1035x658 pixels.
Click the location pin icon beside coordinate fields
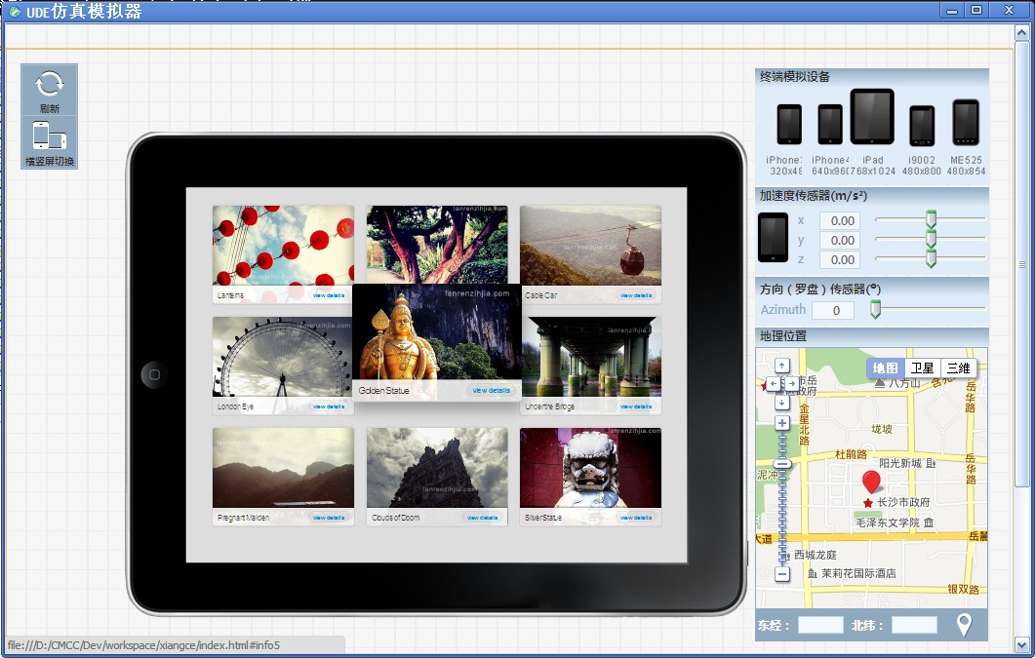tap(962, 625)
